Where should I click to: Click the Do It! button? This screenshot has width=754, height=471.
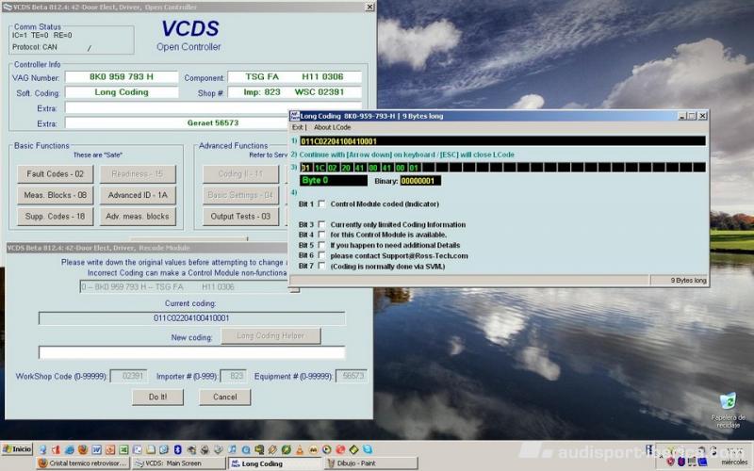[157, 397]
